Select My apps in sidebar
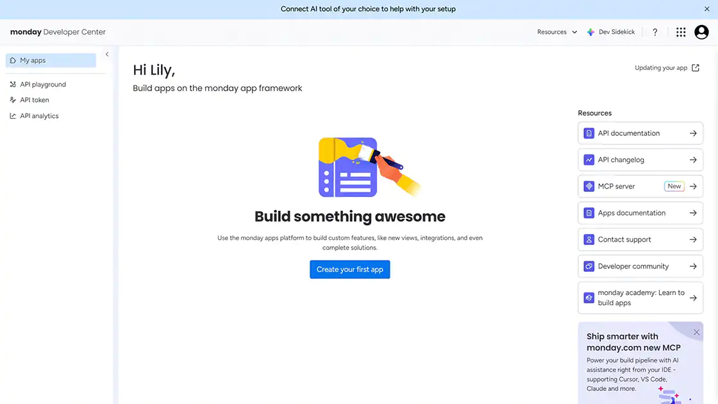 51,60
